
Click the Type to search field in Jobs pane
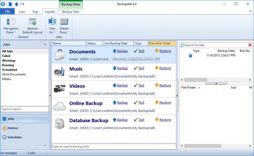[25, 109]
